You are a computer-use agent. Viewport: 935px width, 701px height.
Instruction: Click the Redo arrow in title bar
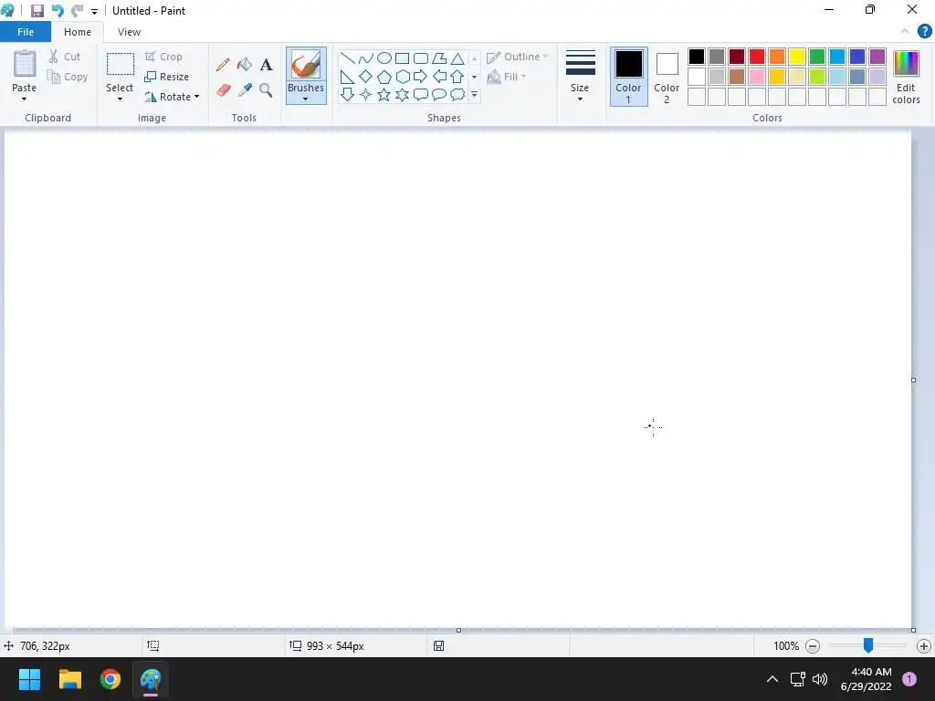click(77, 11)
